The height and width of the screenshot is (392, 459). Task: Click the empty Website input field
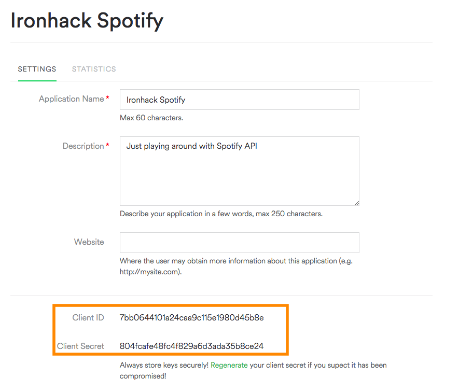[x=239, y=242]
